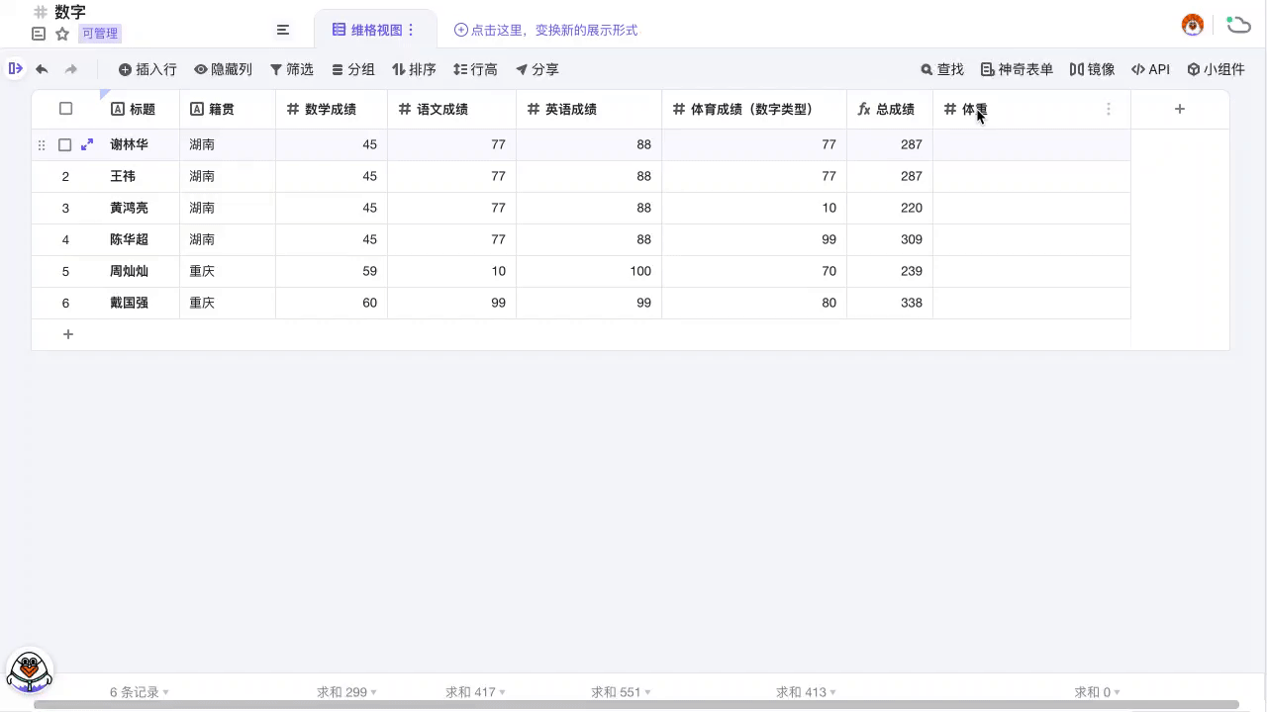The height and width of the screenshot is (712, 1267).
Task: Click 插入行 to insert a new row
Action: [146, 69]
